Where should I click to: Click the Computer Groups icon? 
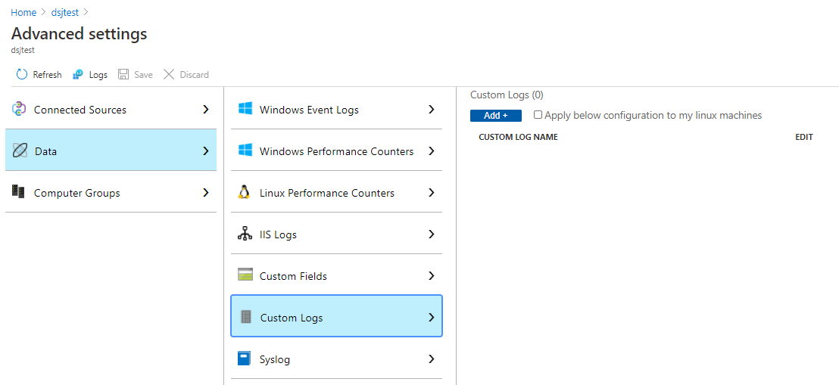point(19,192)
